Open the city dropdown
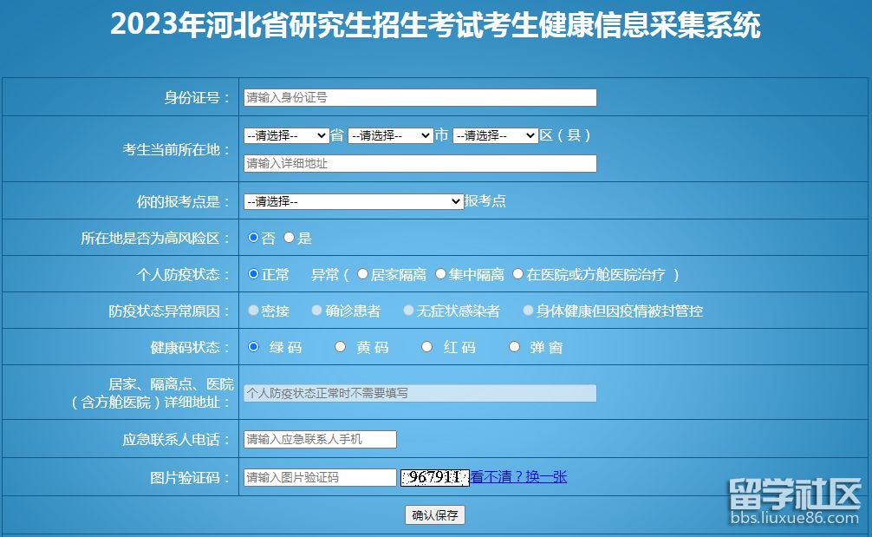 click(390, 135)
